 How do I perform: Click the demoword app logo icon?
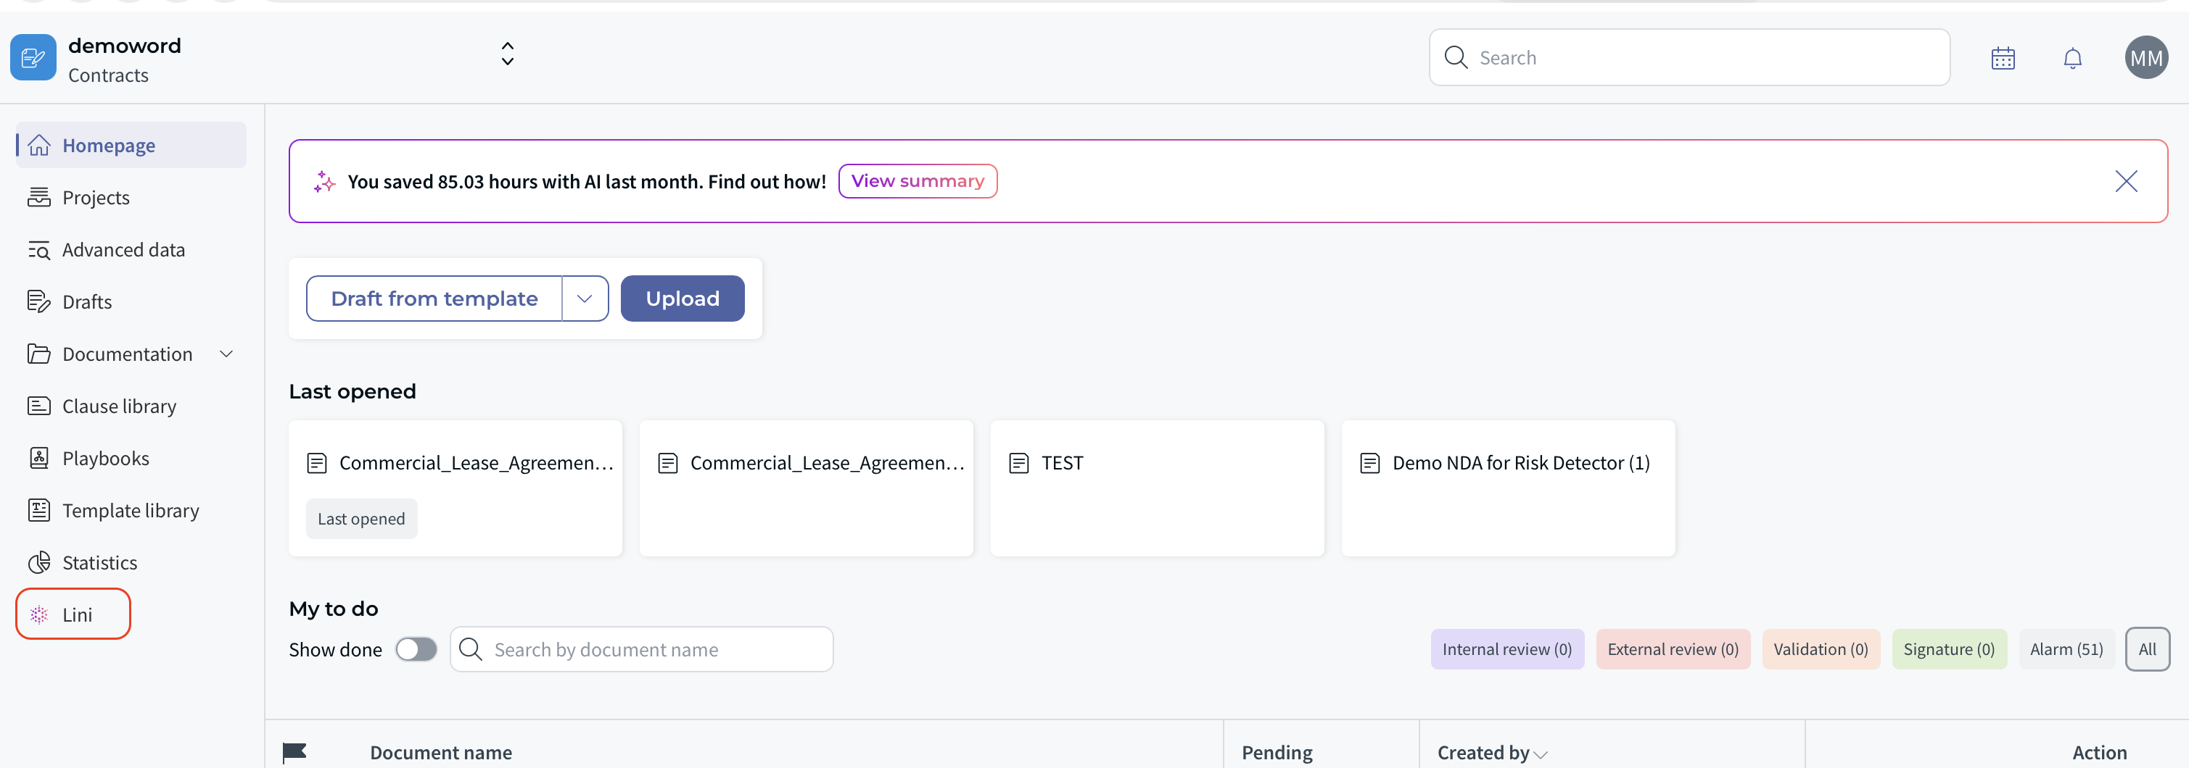[x=33, y=58]
